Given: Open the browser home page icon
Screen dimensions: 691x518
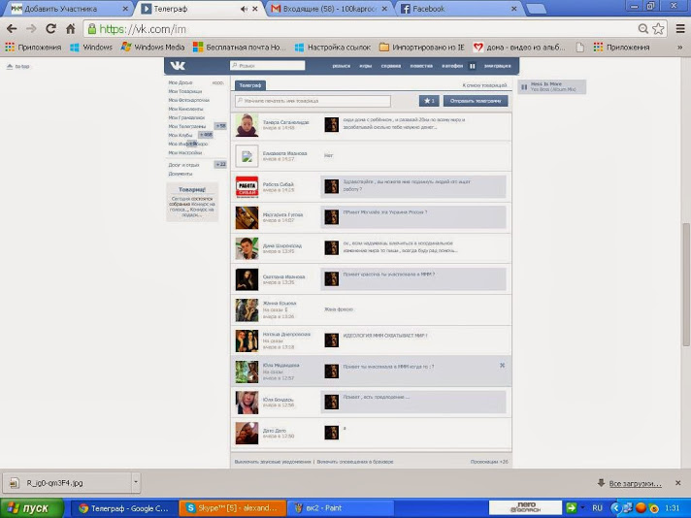Looking at the screenshot, I should 71,29.
